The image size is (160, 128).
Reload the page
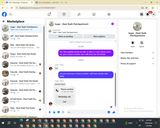(12, 8)
